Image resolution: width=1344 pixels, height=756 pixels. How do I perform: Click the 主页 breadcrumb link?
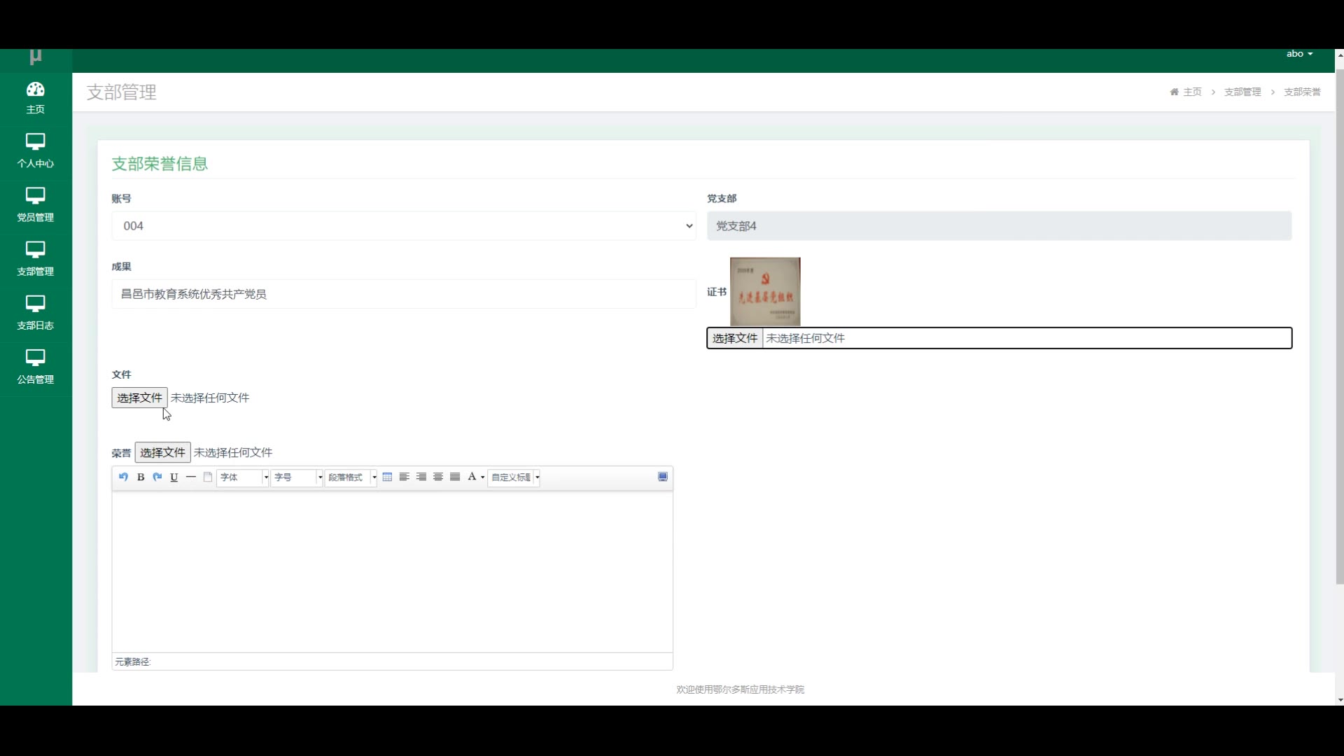[1191, 92]
